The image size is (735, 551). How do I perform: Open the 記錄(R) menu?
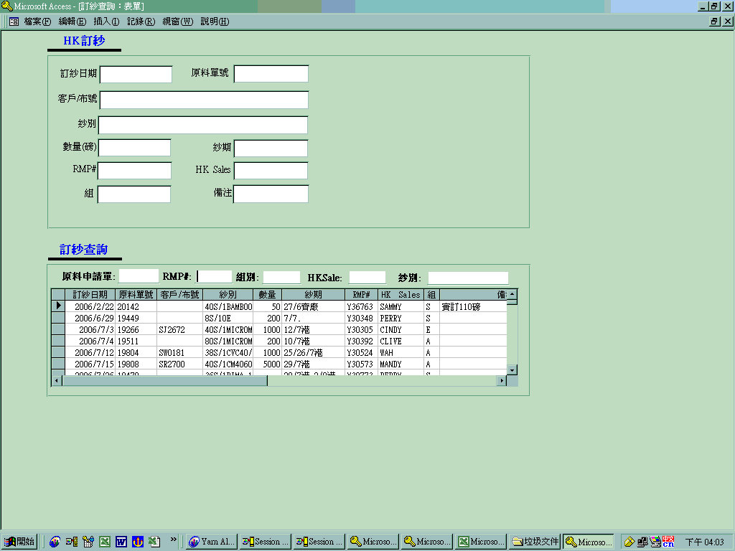pos(141,22)
